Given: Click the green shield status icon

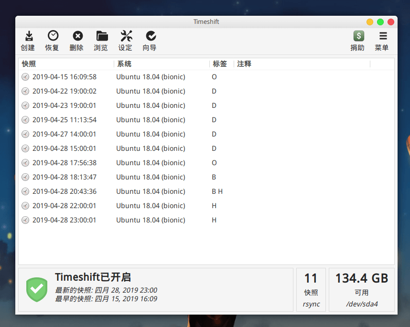Looking at the screenshot, I should coord(37,290).
